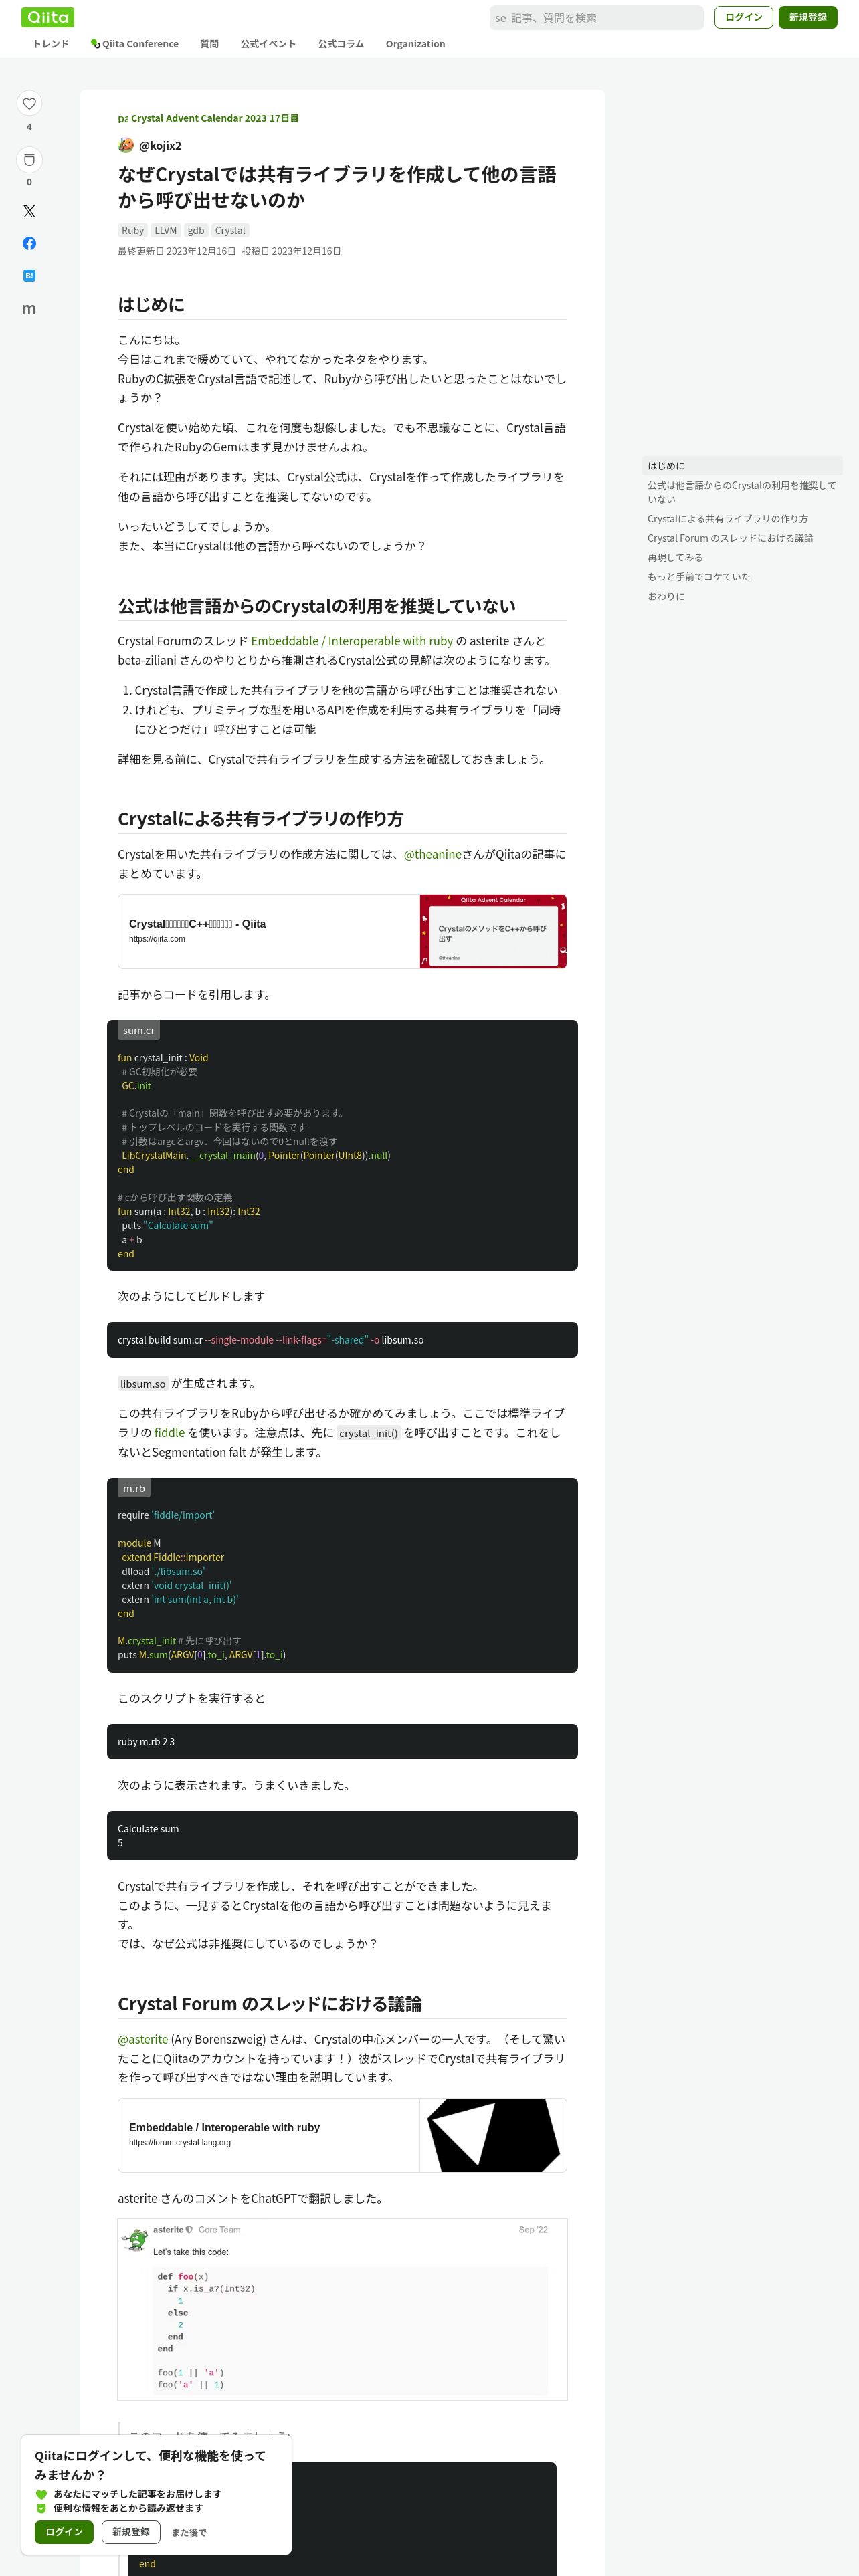Open the fiddle documentation link
Image resolution: width=859 pixels, height=2576 pixels.
point(169,1432)
